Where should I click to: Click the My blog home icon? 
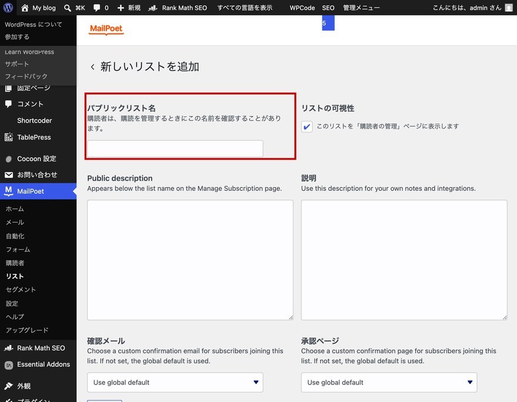tap(25, 8)
